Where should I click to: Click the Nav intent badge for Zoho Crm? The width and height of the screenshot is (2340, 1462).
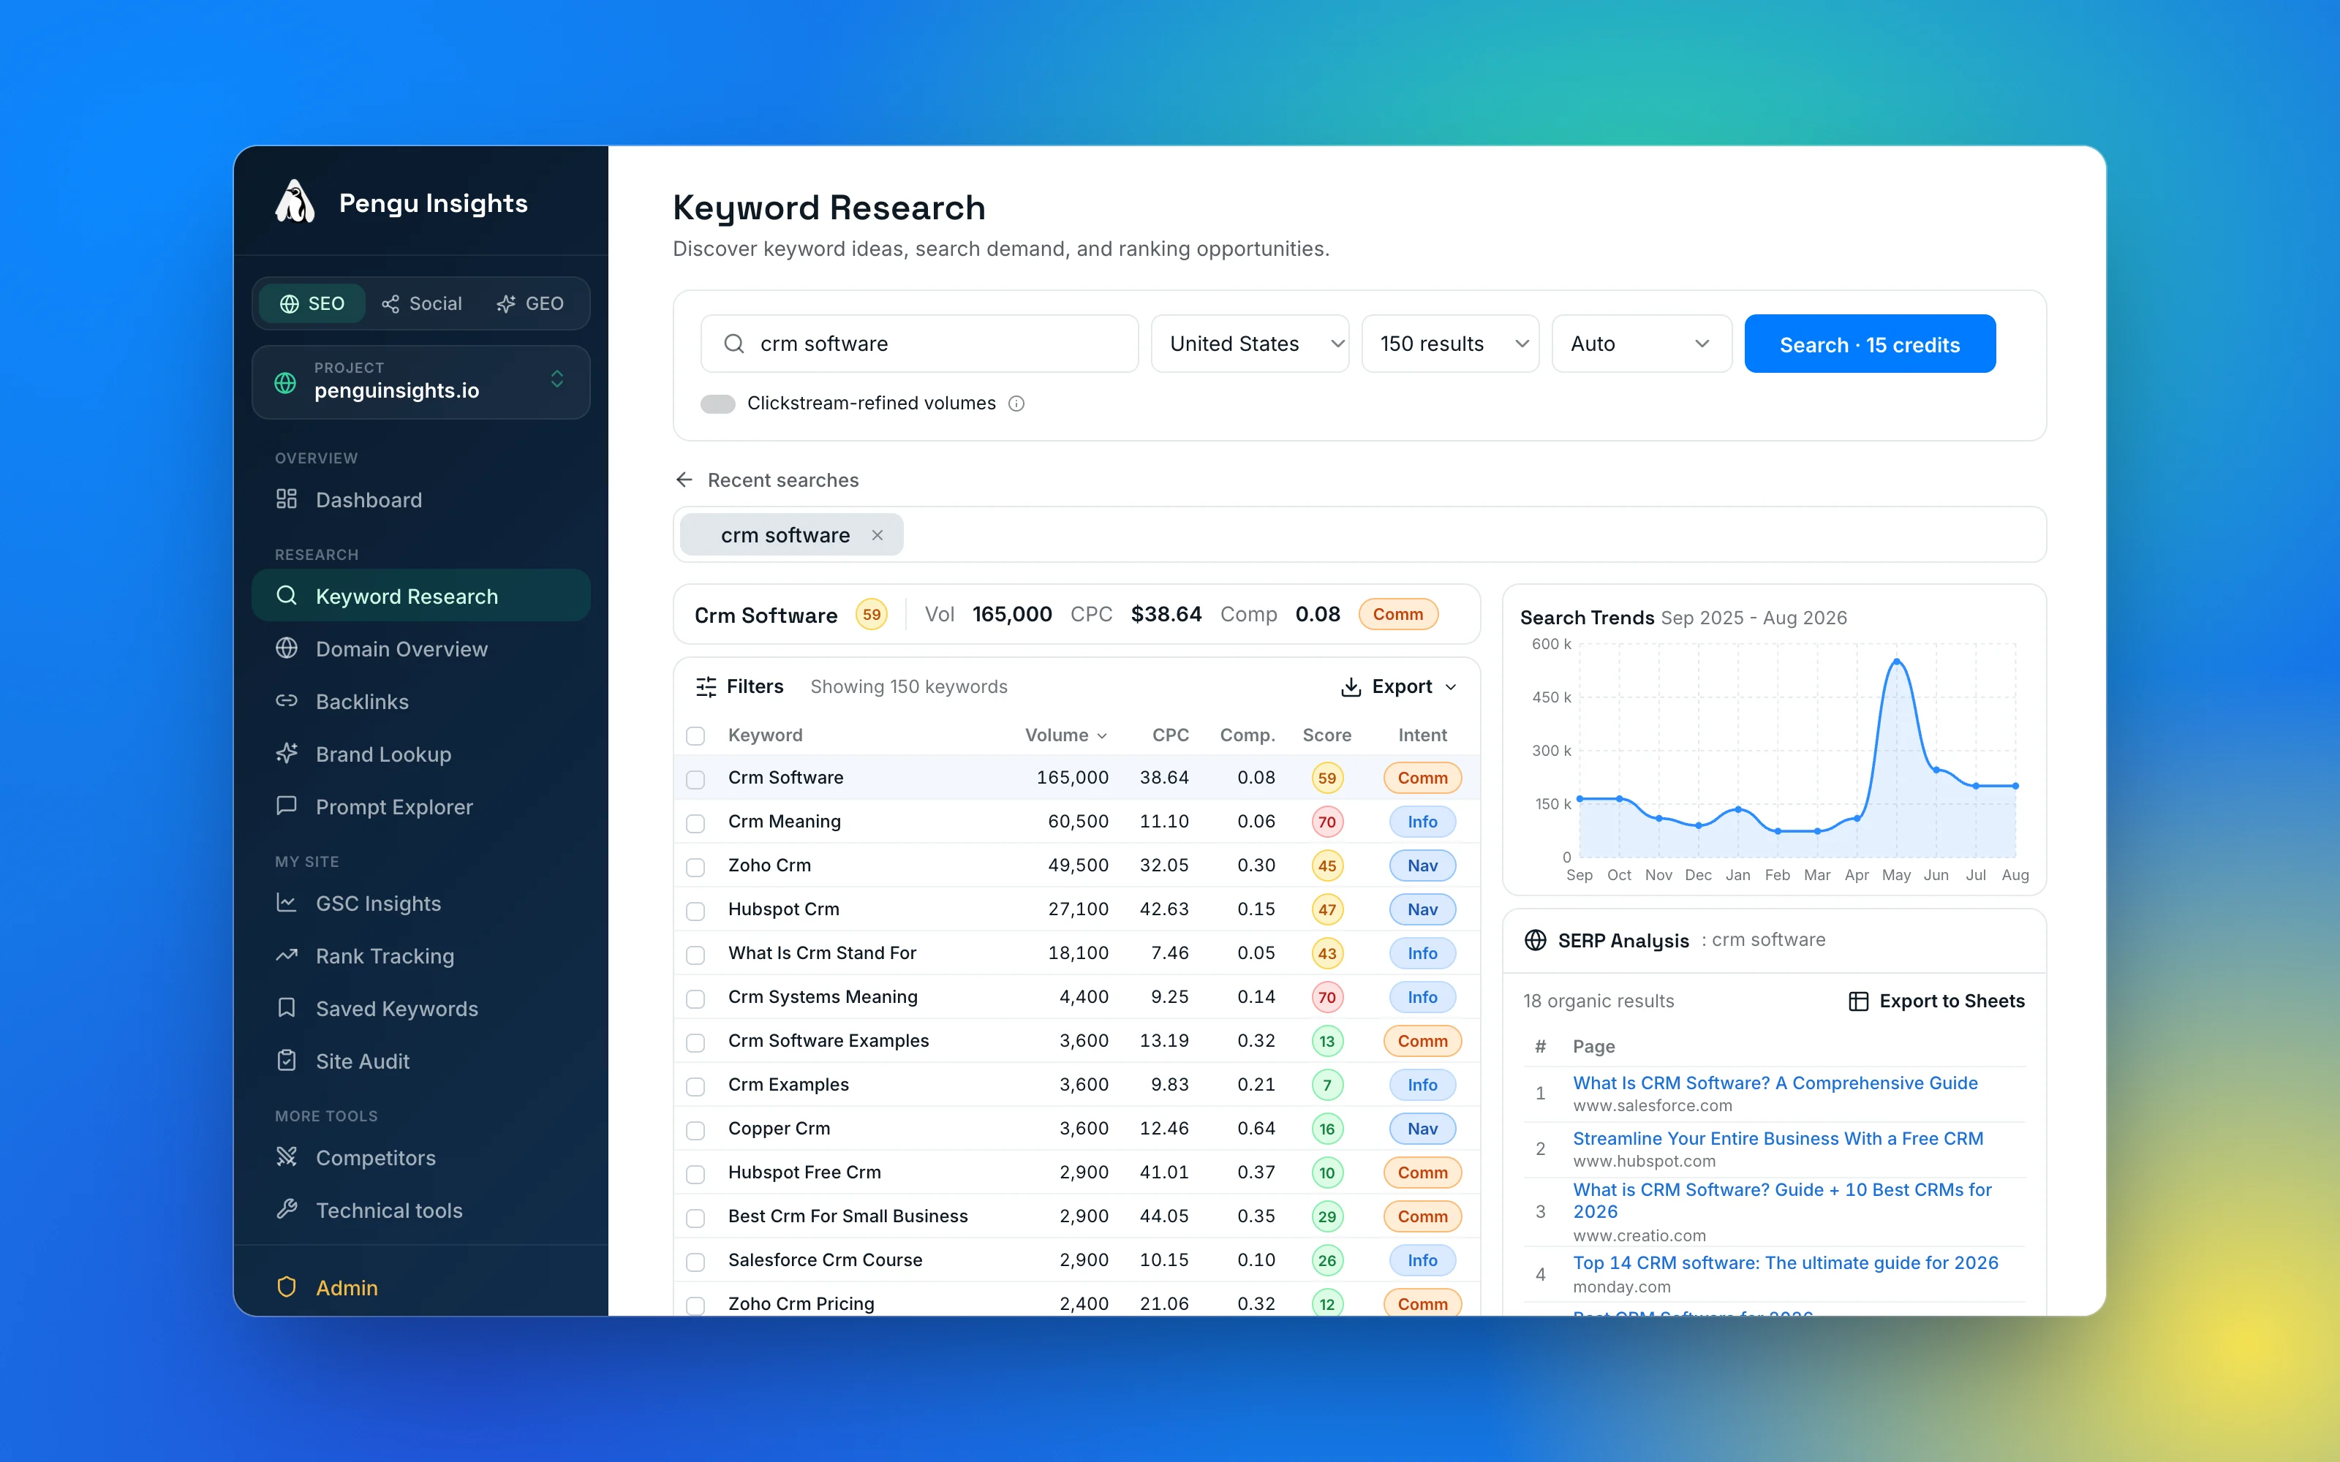1422,866
